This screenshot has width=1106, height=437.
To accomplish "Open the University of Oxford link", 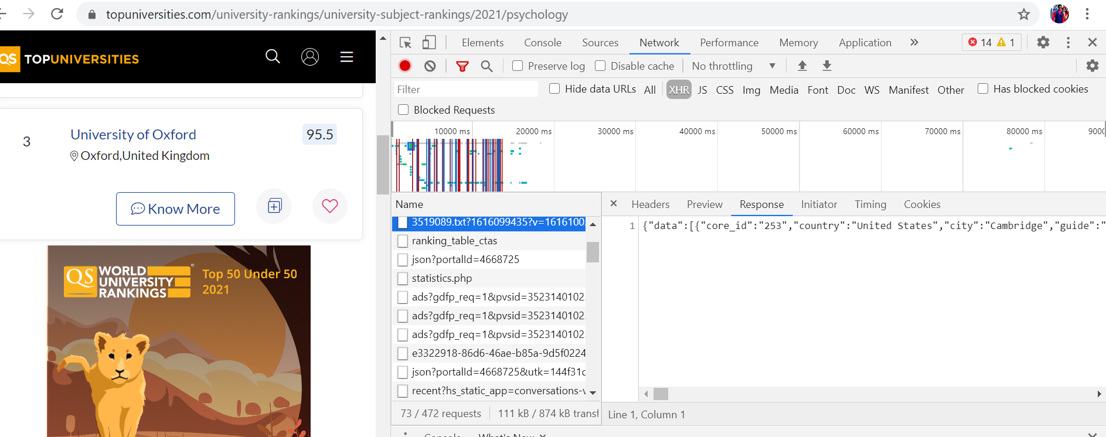I will [133, 135].
